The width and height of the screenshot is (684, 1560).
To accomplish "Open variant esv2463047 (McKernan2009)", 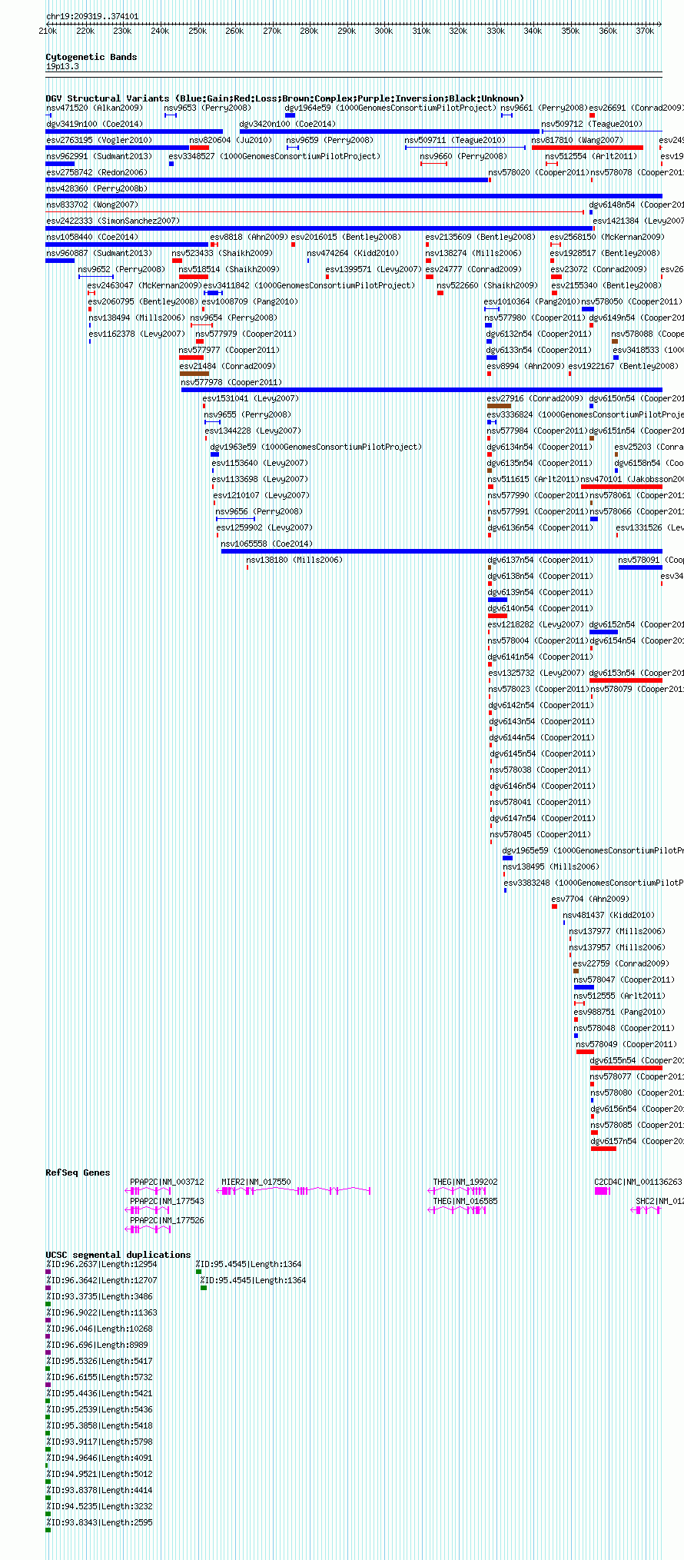I will (144, 285).
